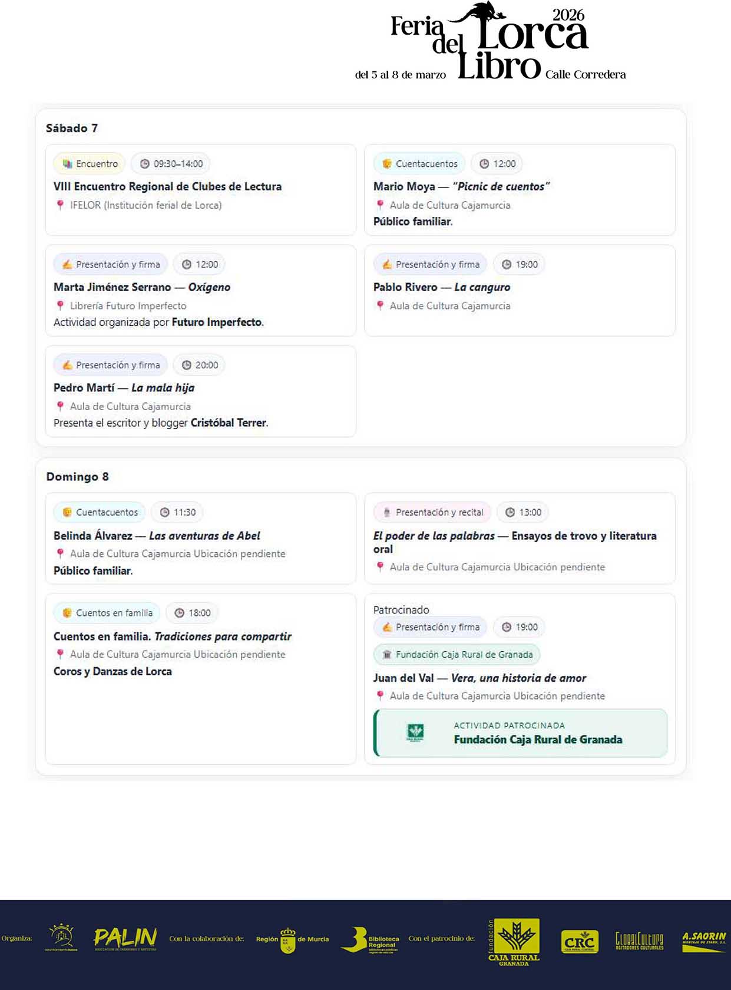Select the Presentación y recital tag

432,512
